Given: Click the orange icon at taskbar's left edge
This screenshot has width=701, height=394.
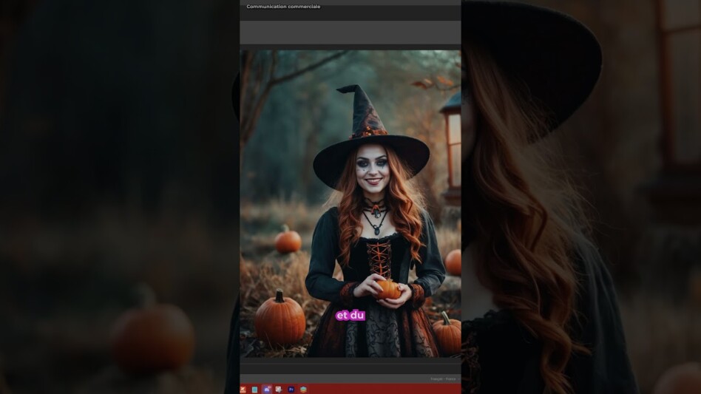Looking at the screenshot, I should (x=243, y=390).
